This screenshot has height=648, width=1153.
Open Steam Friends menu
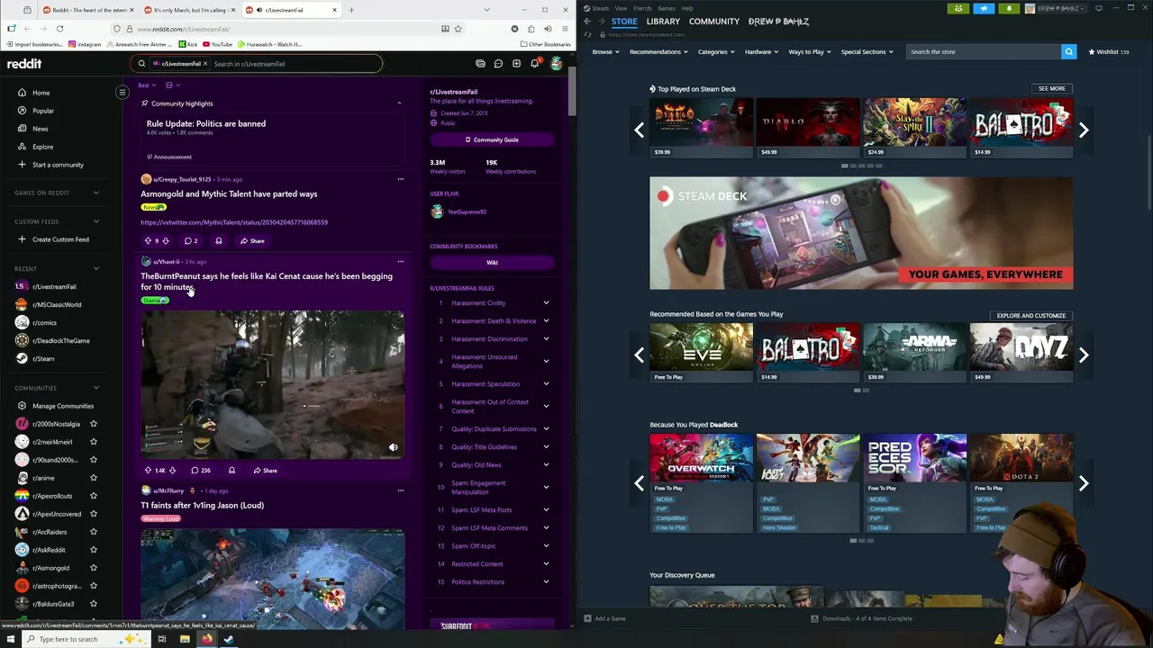point(642,8)
